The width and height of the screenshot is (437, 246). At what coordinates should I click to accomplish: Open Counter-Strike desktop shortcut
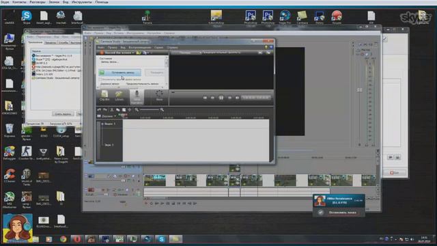click(x=27, y=153)
